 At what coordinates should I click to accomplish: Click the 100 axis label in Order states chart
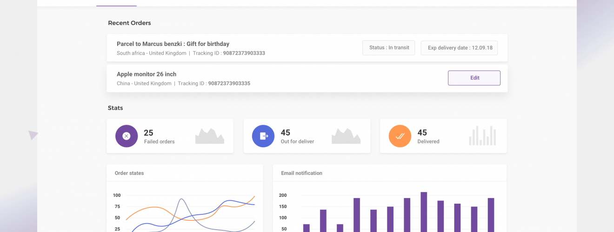pyautogui.click(x=117, y=195)
